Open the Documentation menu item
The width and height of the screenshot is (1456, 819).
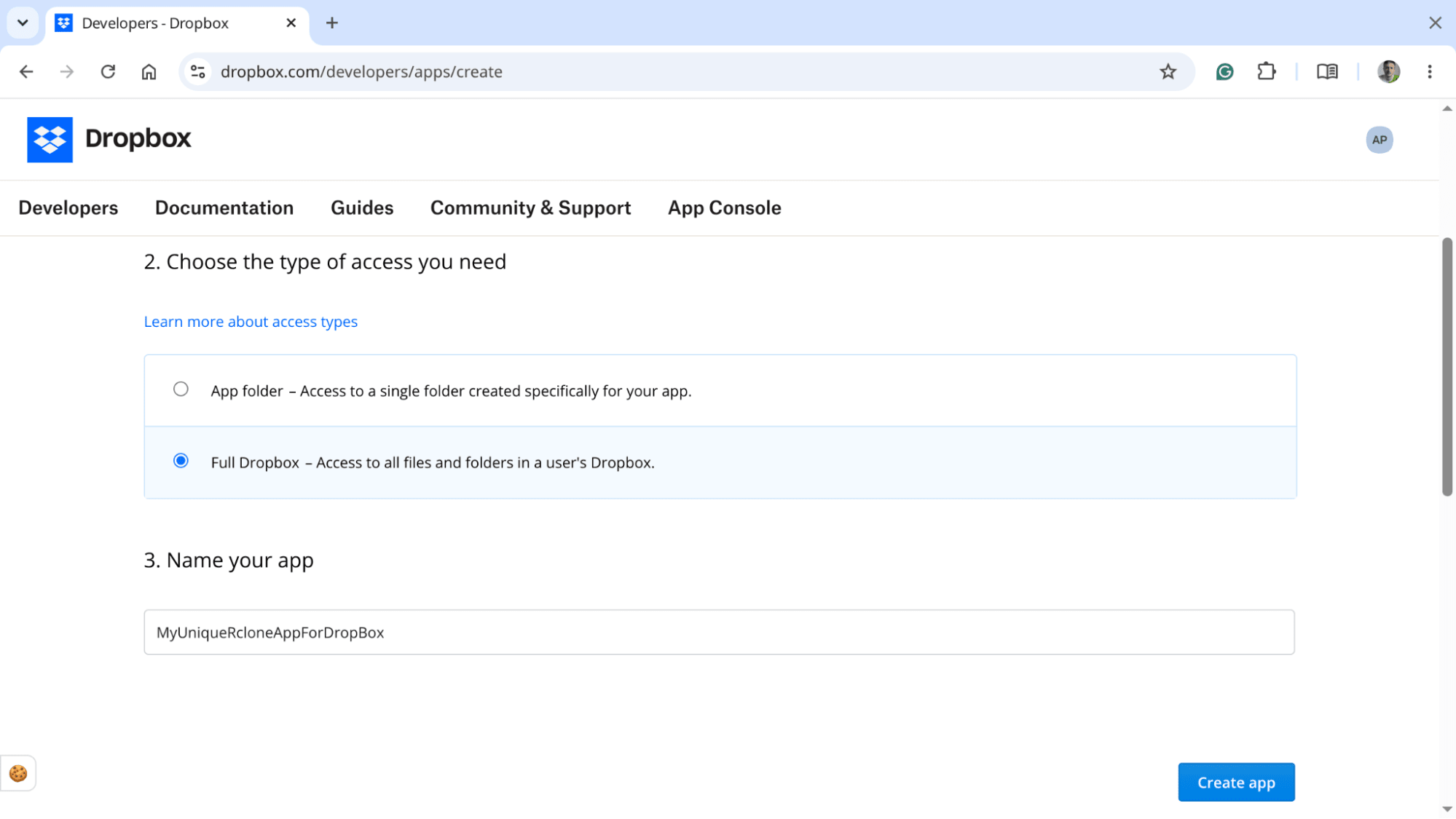click(x=224, y=208)
